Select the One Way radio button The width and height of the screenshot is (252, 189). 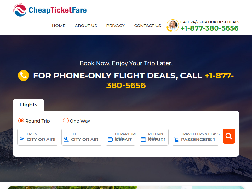coord(66,121)
